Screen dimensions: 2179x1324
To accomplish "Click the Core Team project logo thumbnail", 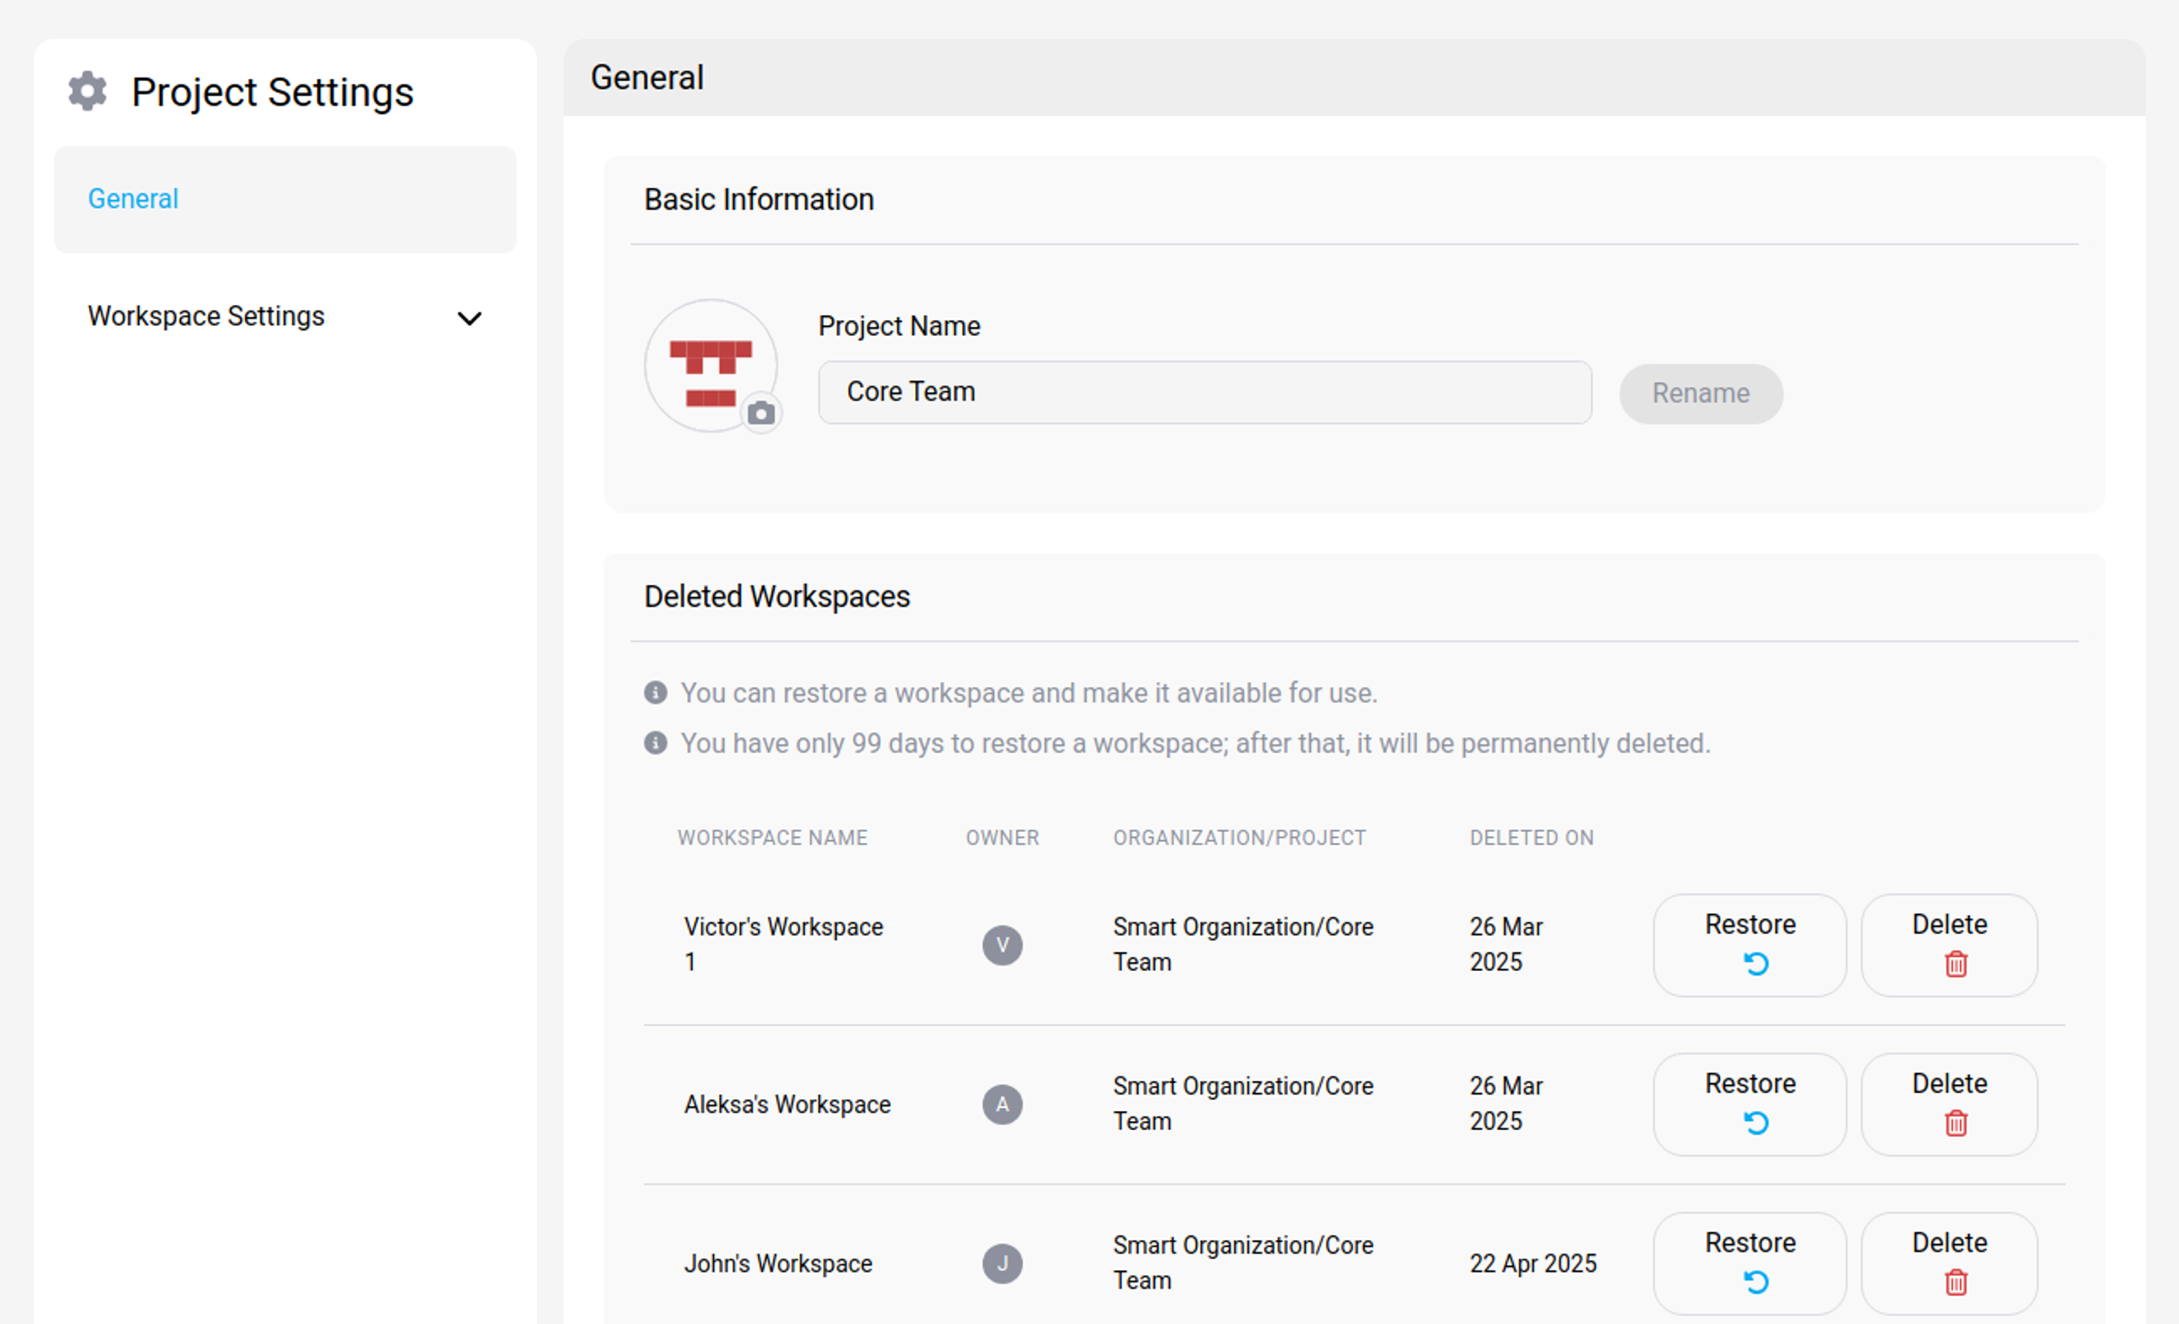I will click(x=709, y=364).
